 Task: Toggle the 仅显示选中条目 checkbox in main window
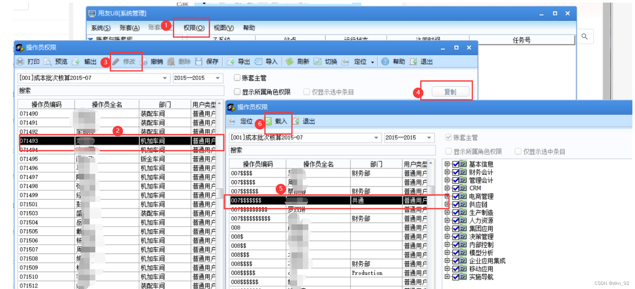(306, 92)
